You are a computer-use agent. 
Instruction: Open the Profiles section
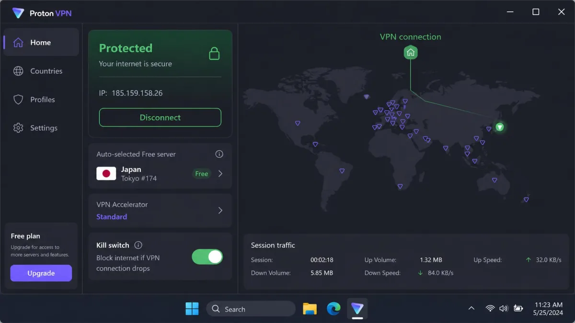41,100
